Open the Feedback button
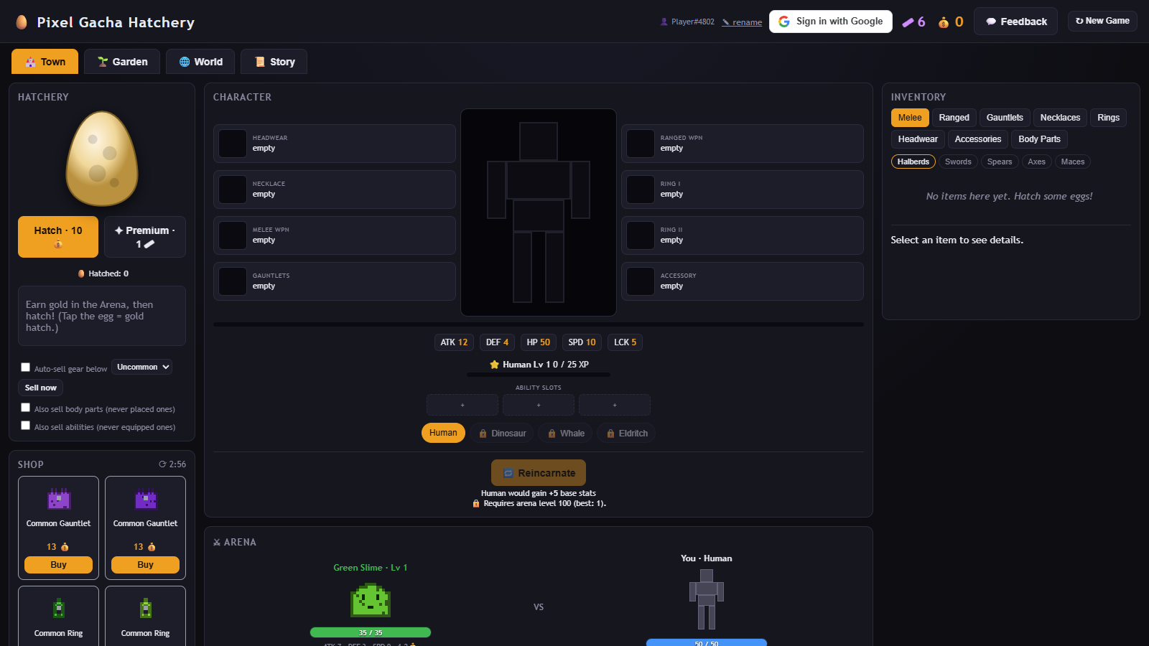 [x=1015, y=22]
